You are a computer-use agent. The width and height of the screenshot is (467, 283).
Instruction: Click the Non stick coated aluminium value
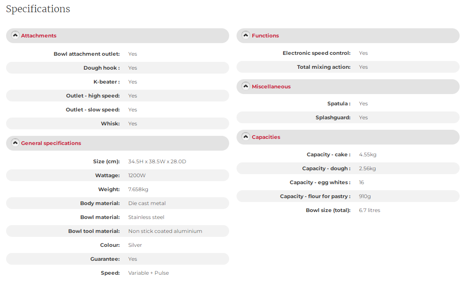click(165, 231)
